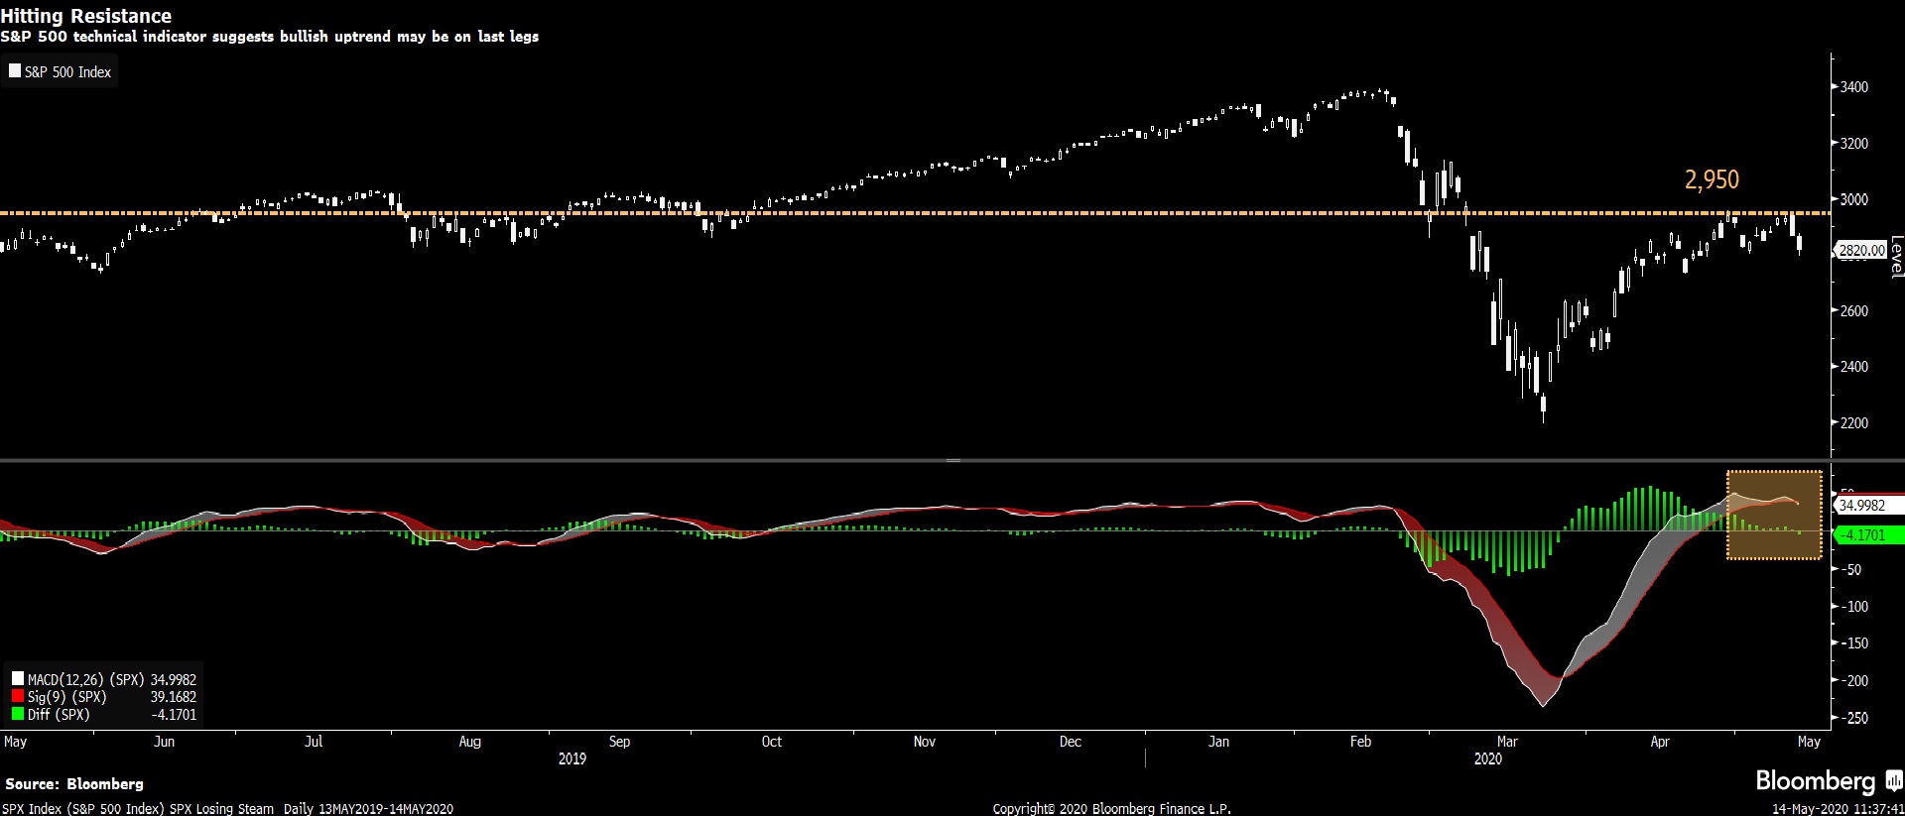Image resolution: width=1905 pixels, height=816 pixels.
Task: Click the 39.1682 signal value in the legend
Action: point(174,697)
